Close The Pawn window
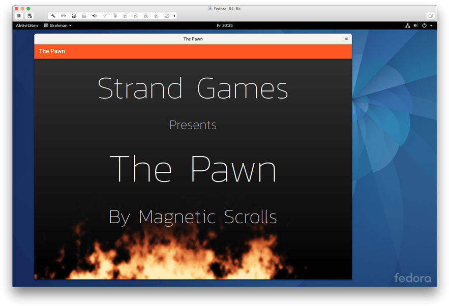Image resolution: width=449 pixels, height=306 pixels. click(x=346, y=39)
